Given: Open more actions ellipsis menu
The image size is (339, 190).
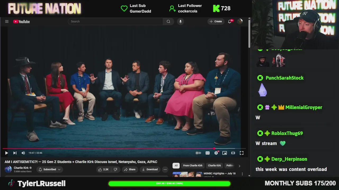Looking at the screenshot, I should tap(165, 169).
